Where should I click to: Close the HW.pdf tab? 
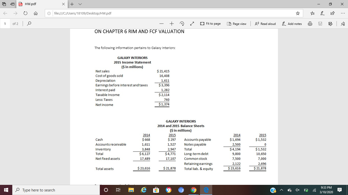pos(64,4)
